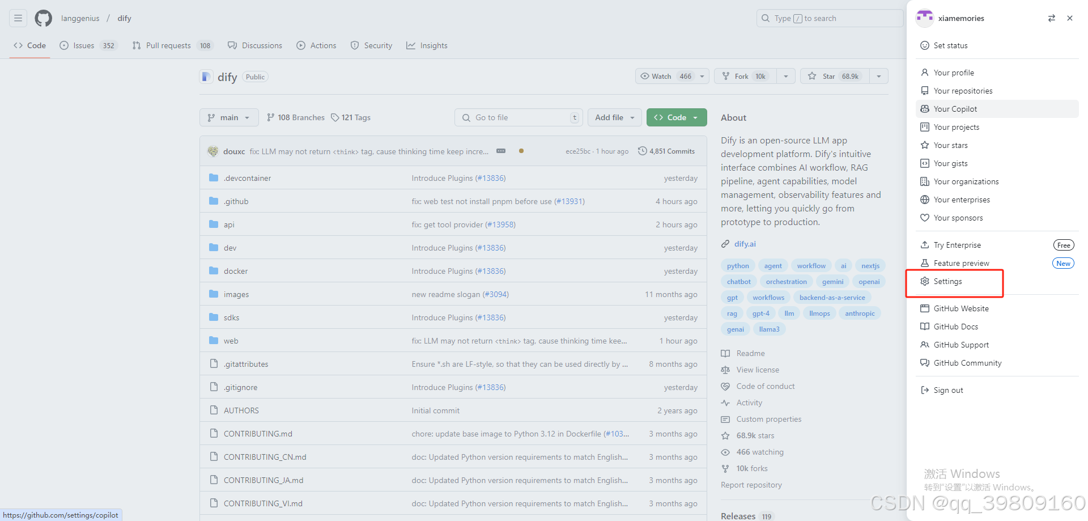Open Settings in user menu
The height and width of the screenshot is (521, 1088).
pyautogui.click(x=997, y=281)
